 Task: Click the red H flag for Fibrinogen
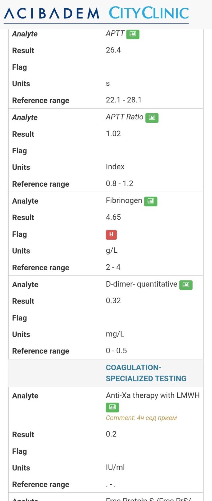click(x=111, y=234)
